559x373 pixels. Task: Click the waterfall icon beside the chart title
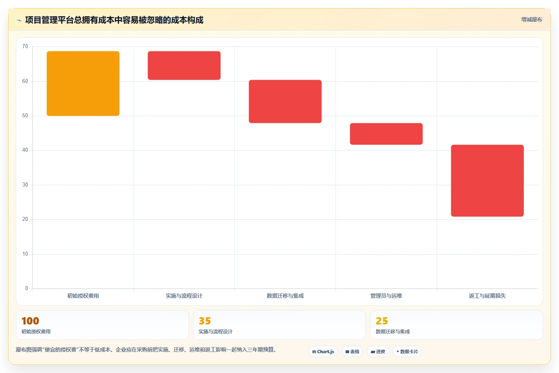pos(19,20)
